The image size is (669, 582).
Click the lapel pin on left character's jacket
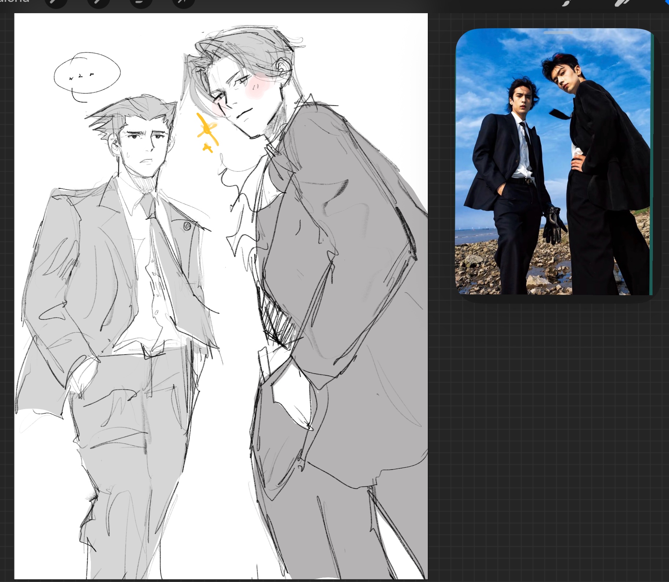click(x=187, y=226)
